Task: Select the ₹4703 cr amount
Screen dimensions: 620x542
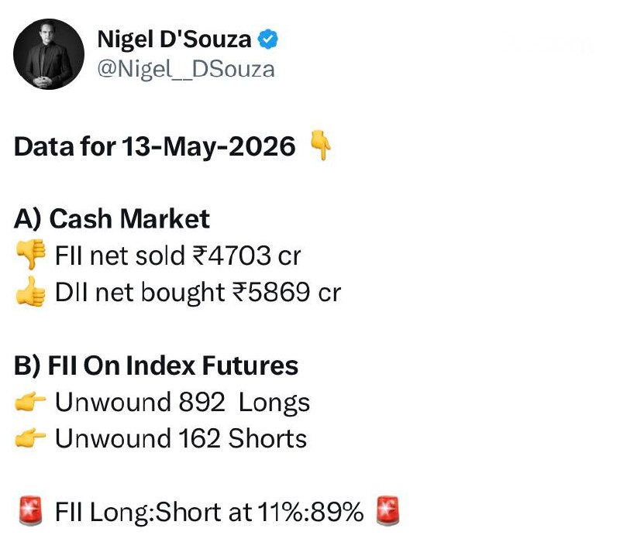Action: point(246,256)
